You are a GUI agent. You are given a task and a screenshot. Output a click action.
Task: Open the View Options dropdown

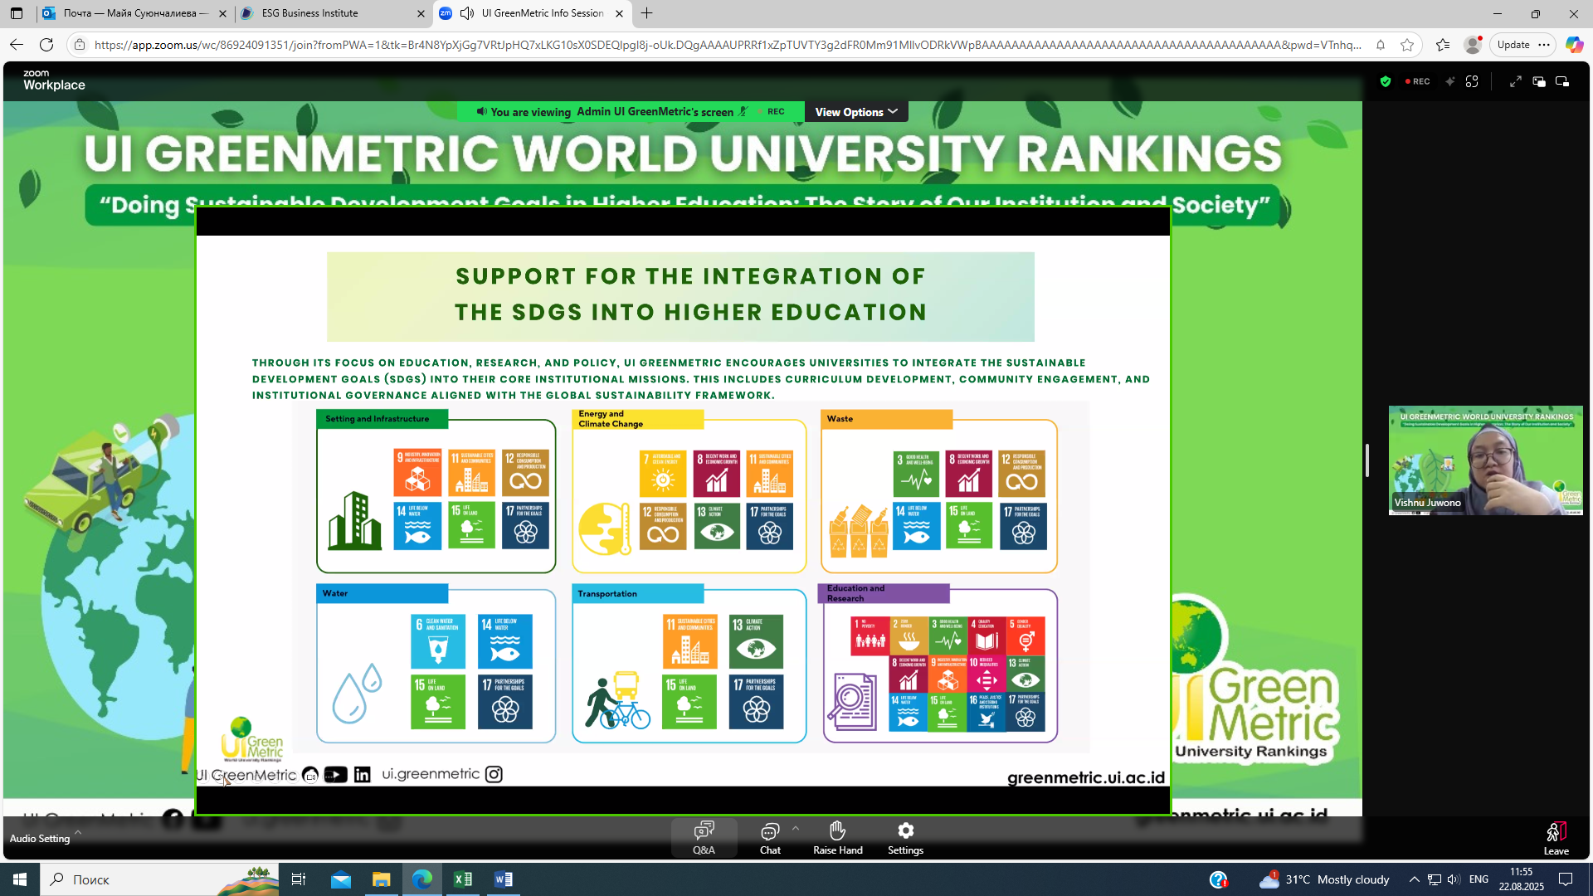(x=856, y=112)
